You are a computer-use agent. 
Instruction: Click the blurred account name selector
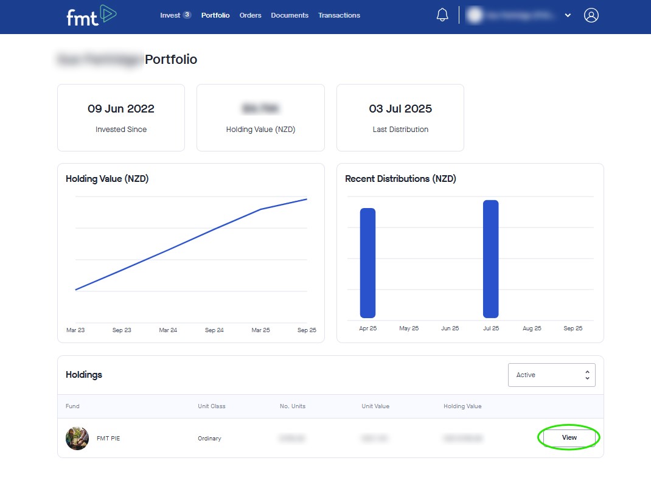click(x=511, y=16)
